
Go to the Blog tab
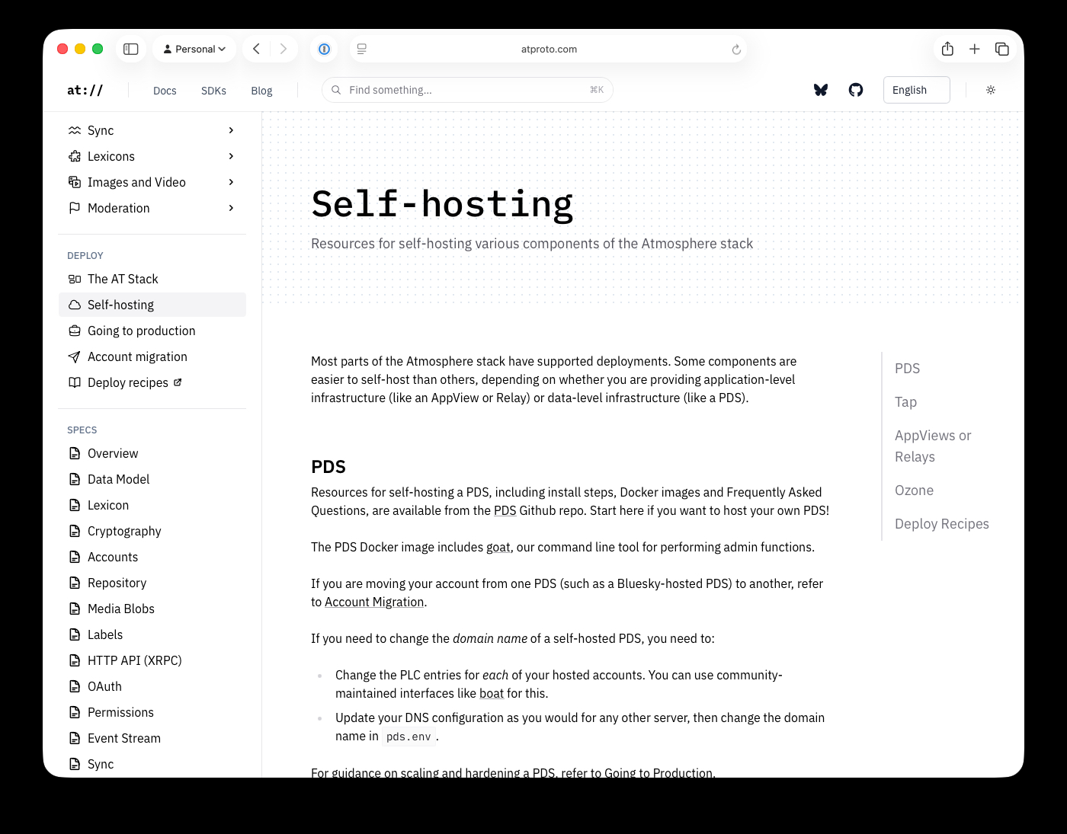(x=261, y=91)
